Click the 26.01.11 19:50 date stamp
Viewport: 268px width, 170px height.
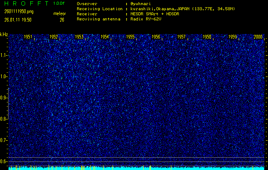(x=18, y=20)
